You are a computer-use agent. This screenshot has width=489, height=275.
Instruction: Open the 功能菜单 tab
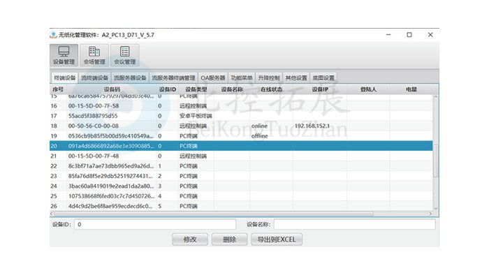point(242,78)
